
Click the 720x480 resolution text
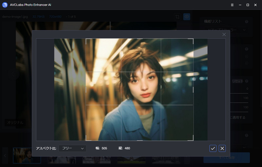(55, 17)
